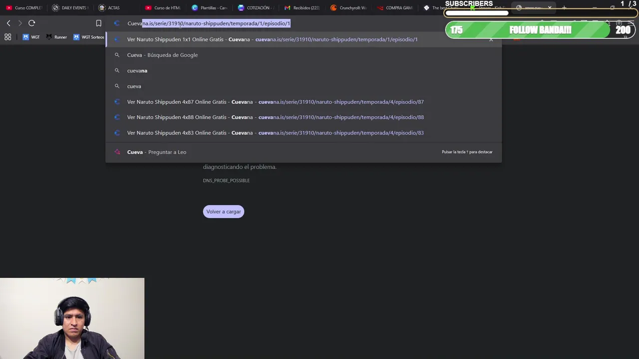The image size is (639, 359).
Task: Open the WGT Sorteos bookmark
Action: [x=89, y=37]
